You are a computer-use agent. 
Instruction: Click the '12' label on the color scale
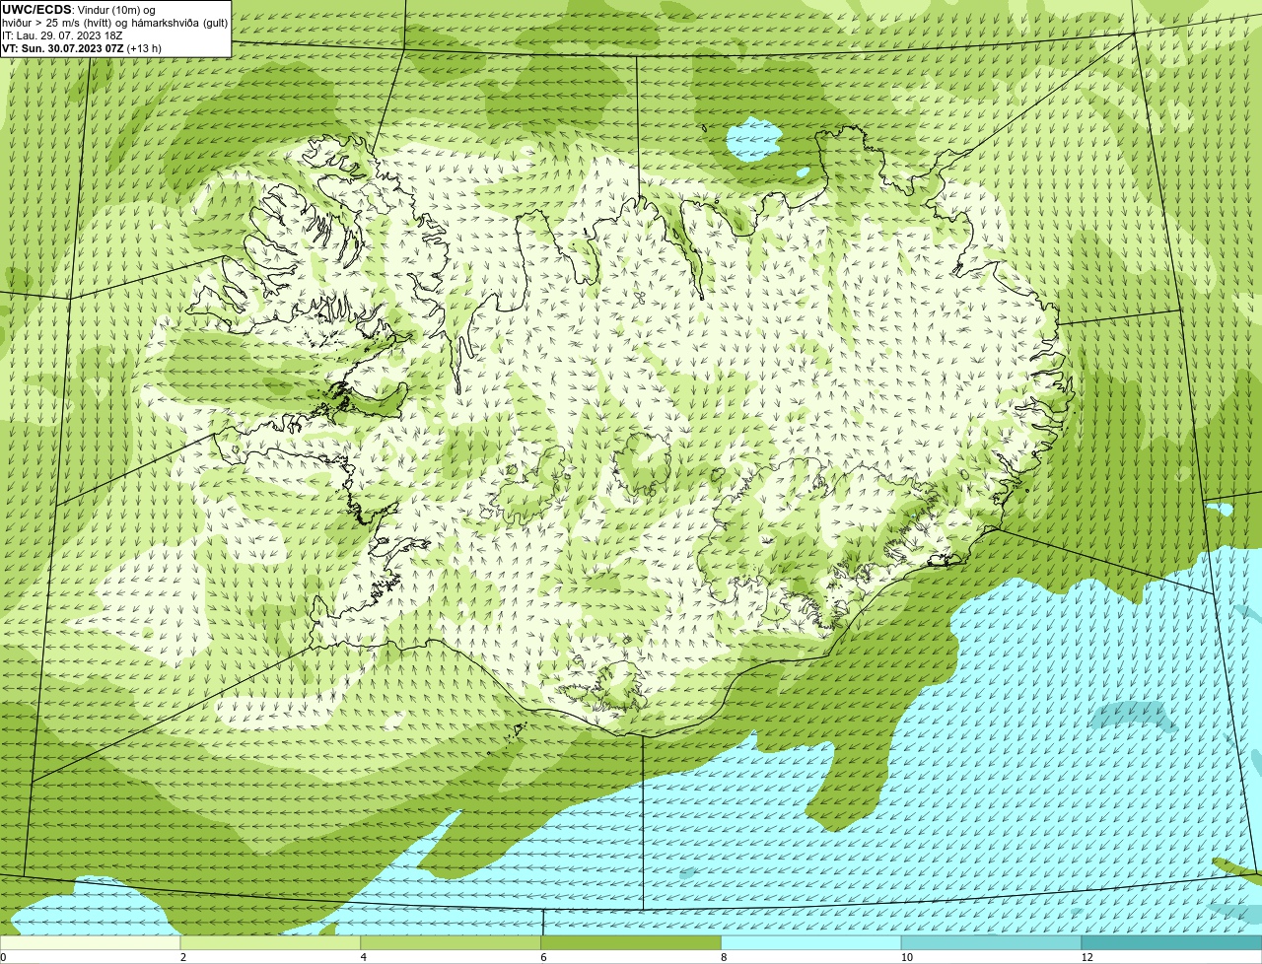coord(1087,957)
